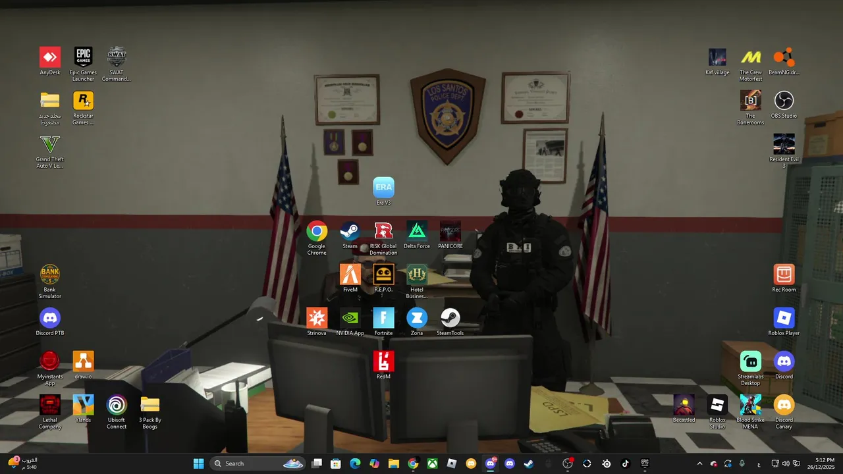Select Grand Theft Auto V desktop icon
The image size is (843, 474).
coord(50,151)
